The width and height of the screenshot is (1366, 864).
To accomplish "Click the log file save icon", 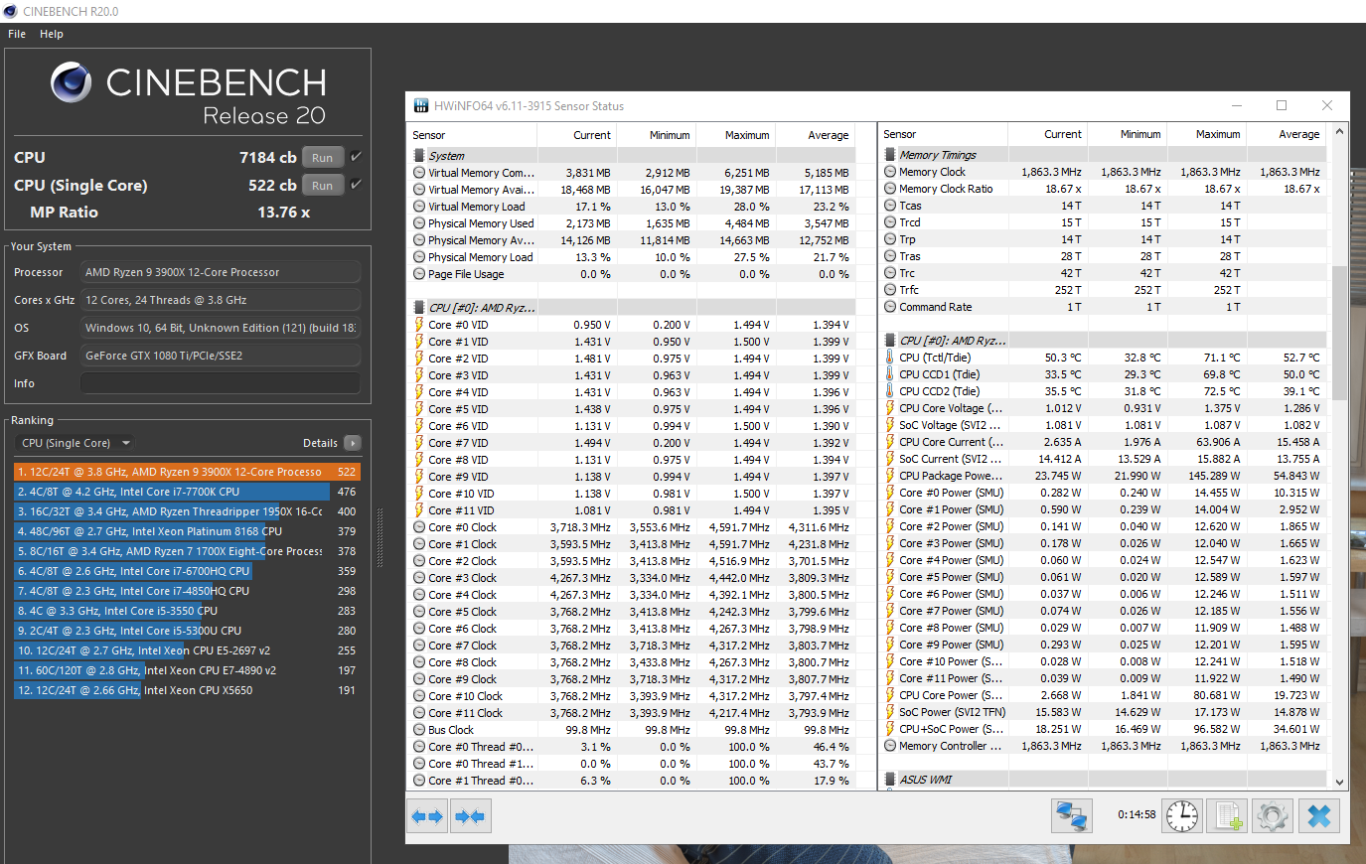I will coord(1228,816).
